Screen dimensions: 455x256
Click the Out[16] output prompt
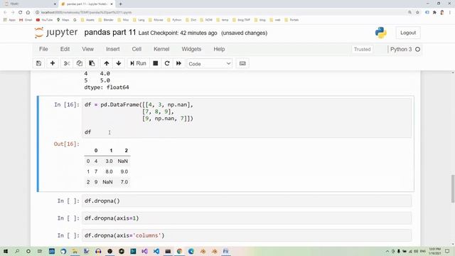click(66, 144)
